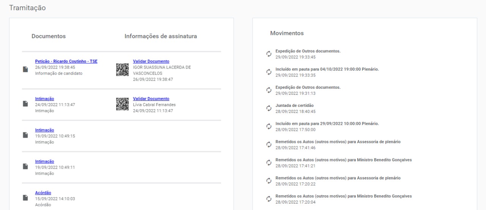Screen dimensions: 486x210
Task: Select the movement Incluído em pauta para 04/10/2022
Action: point(327,69)
